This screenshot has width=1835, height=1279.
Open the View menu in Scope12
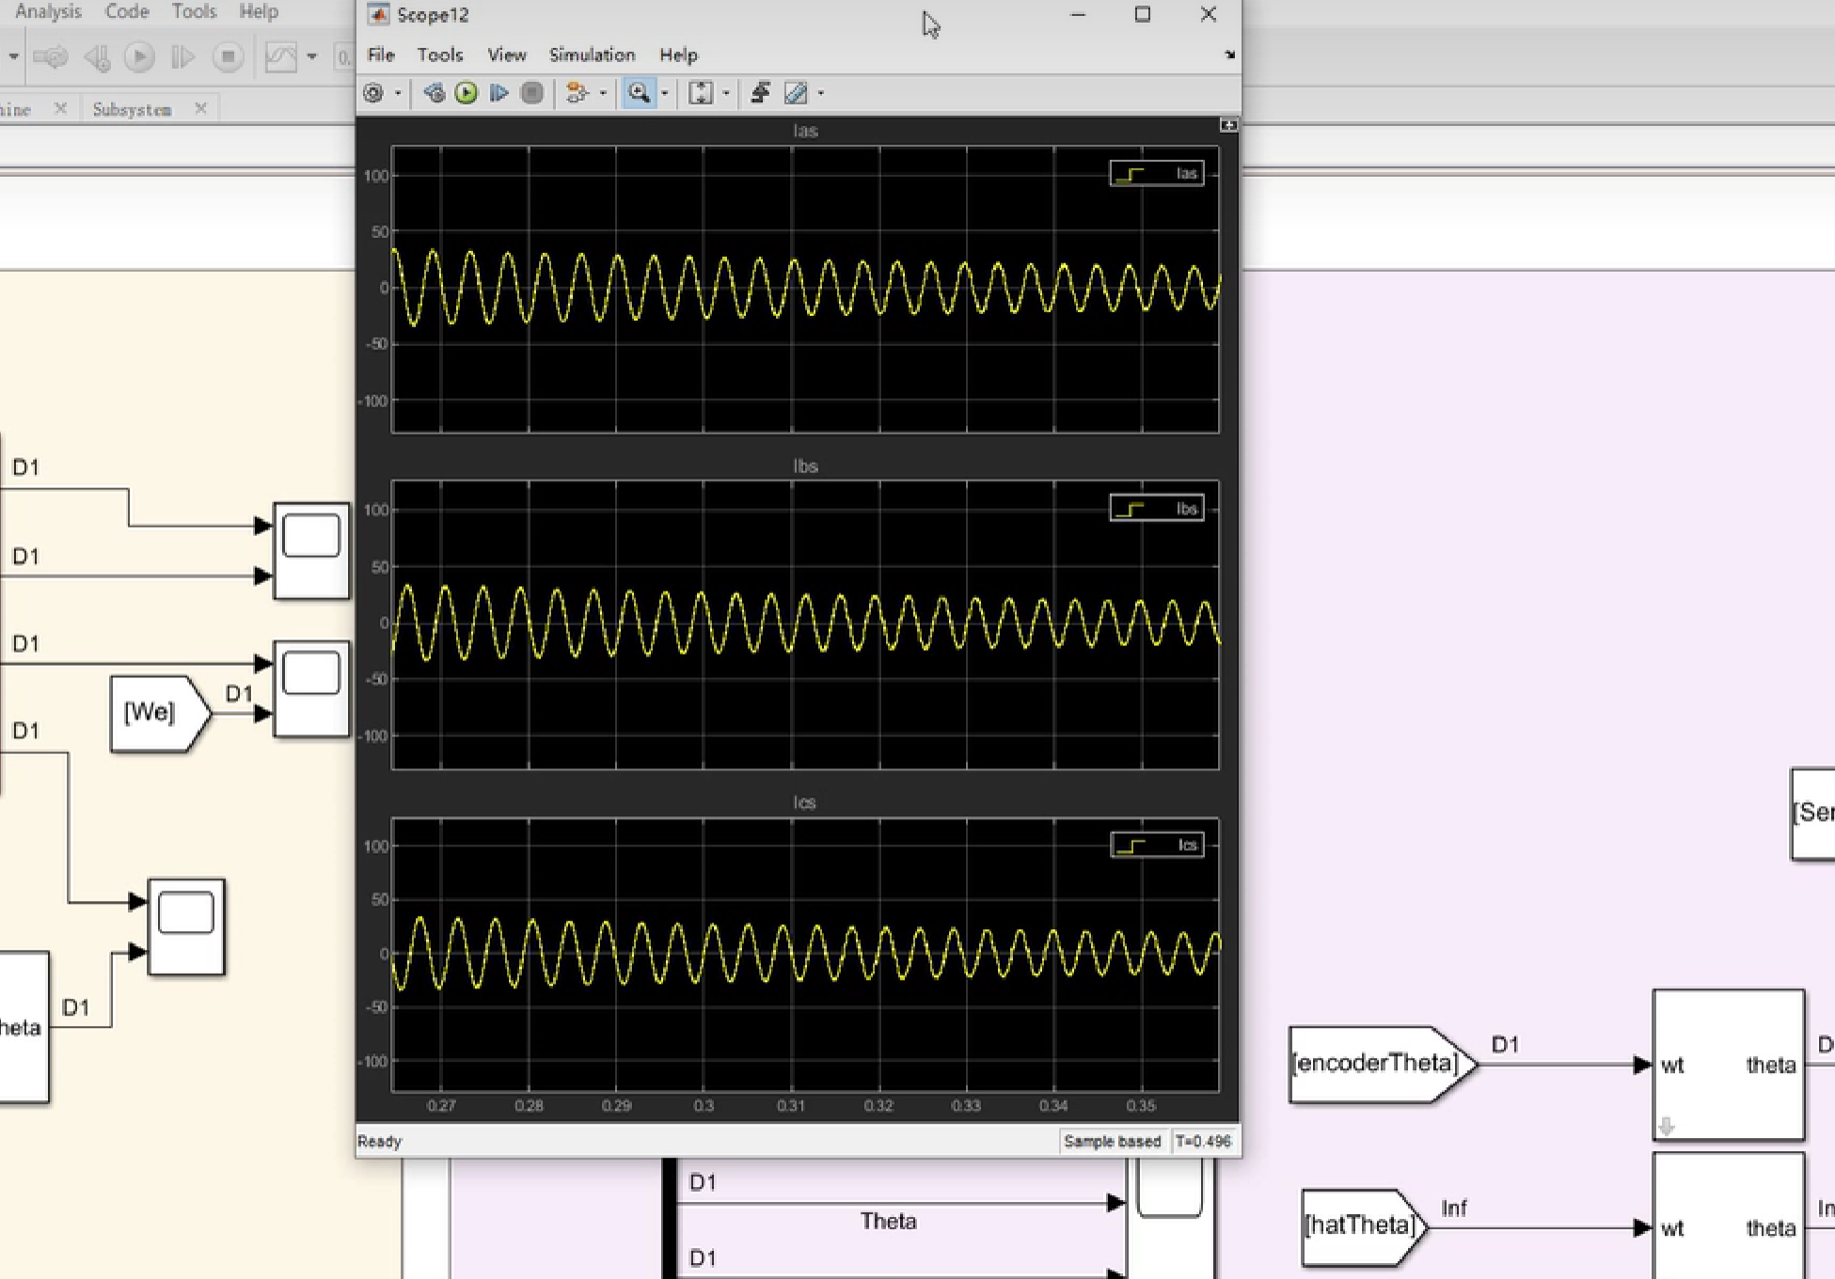pyautogui.click(x=506, y=55)
